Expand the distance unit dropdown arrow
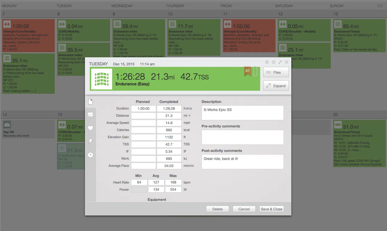Viewport: 387px width, 231px height. (189, 116)
